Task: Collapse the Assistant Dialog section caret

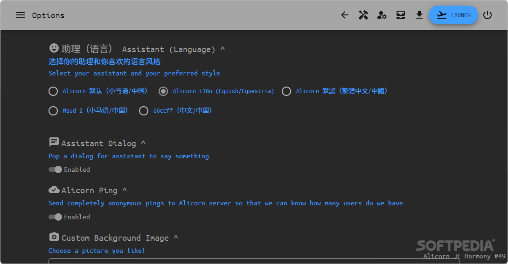Action: [143, 143]
